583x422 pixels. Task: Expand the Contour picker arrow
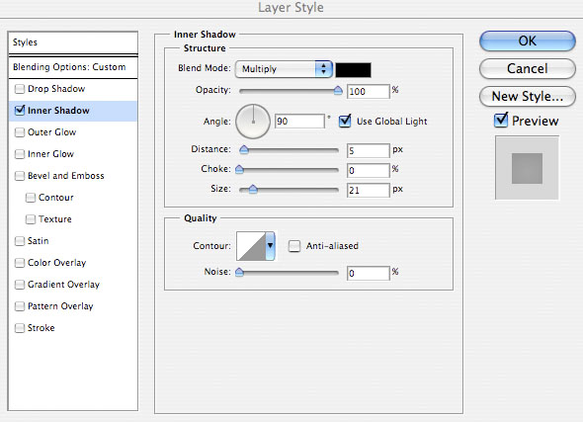click(x=271, y=246)
